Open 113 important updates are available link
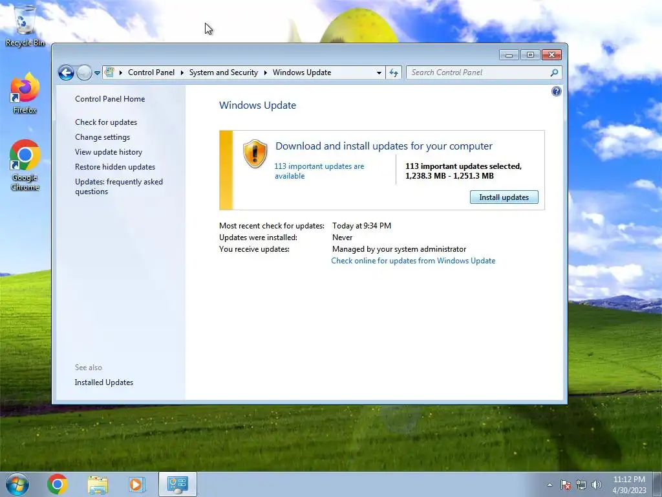662x497 pixels. click(x=319, y=171)
